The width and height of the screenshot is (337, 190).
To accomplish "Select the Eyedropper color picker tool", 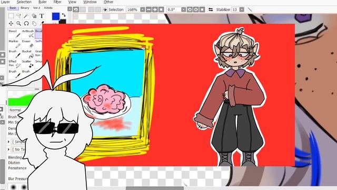I will pos(42,23).
